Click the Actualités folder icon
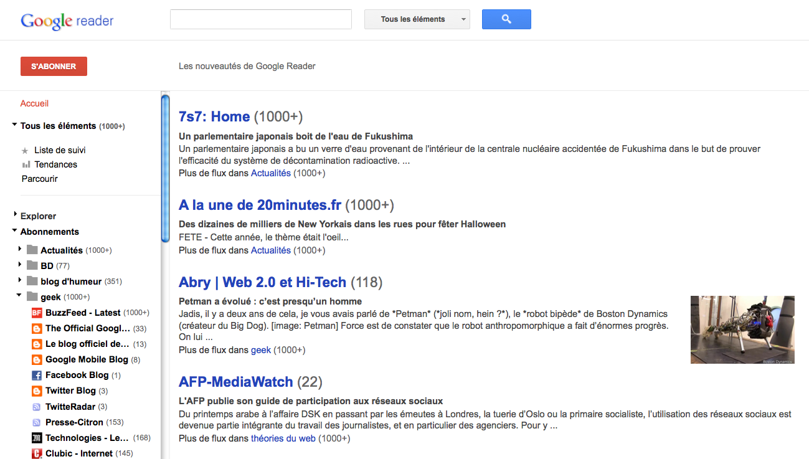 tap(32, 250)
